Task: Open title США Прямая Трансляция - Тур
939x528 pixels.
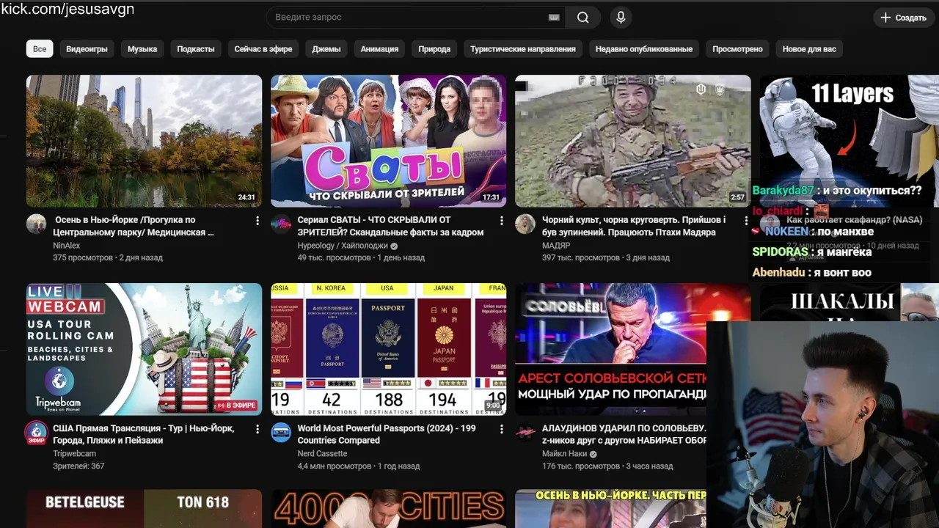Action: click(144, 434)
